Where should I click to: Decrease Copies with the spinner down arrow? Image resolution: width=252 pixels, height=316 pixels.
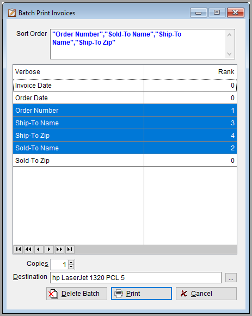pyautogui.click(x=71, y=266)
